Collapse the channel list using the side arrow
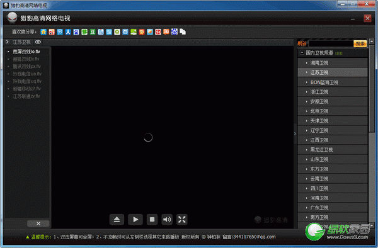 [295, 133]
